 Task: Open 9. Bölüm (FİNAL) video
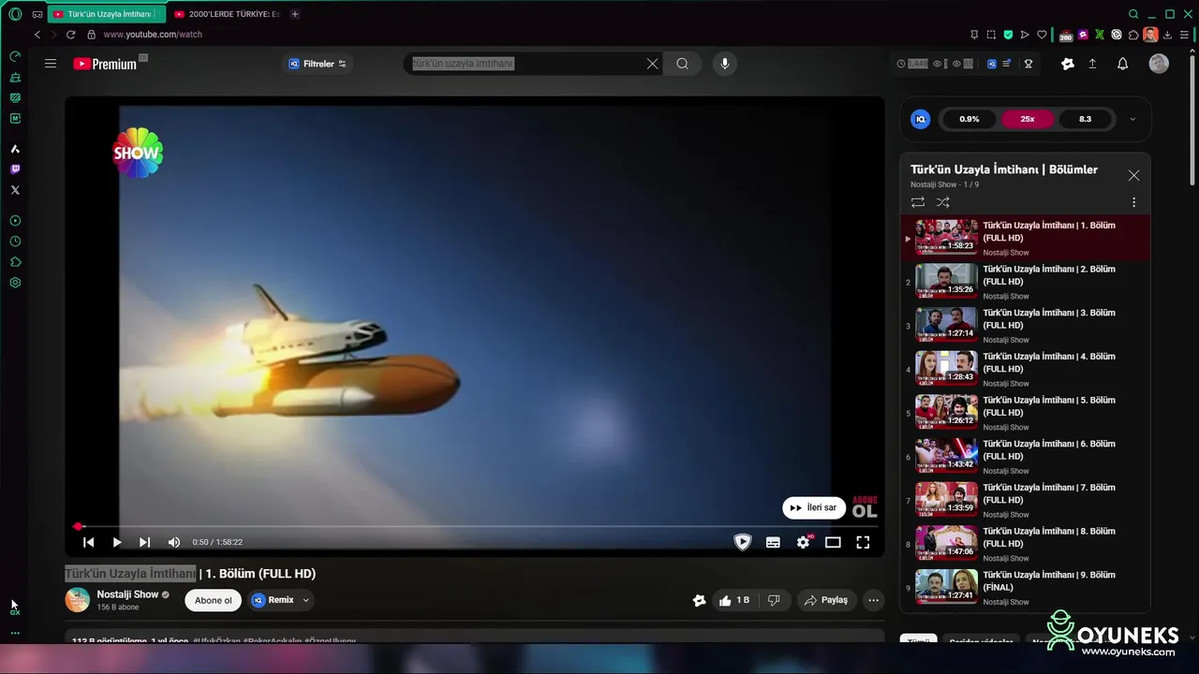pos(1025,588)
